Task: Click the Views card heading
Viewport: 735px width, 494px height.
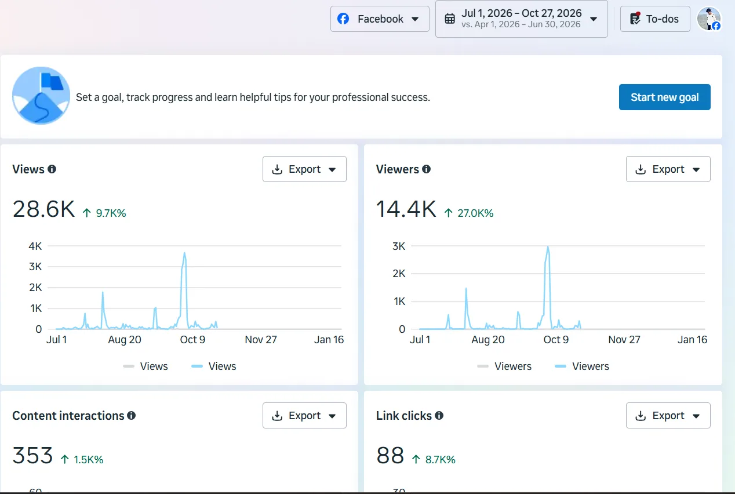Action: click(x=28, y=169)
